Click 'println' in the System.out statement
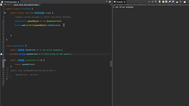189x106 pixels. 30,25
